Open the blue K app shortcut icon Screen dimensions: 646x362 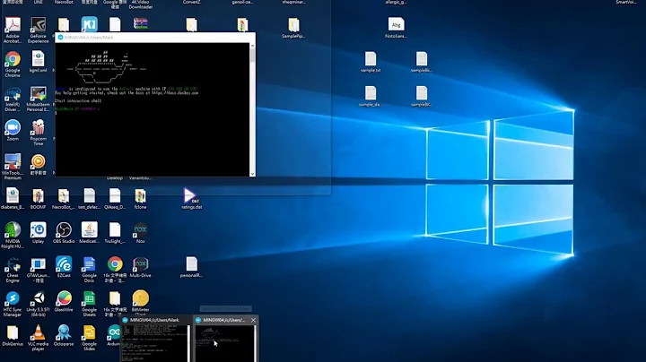(89, 24)
